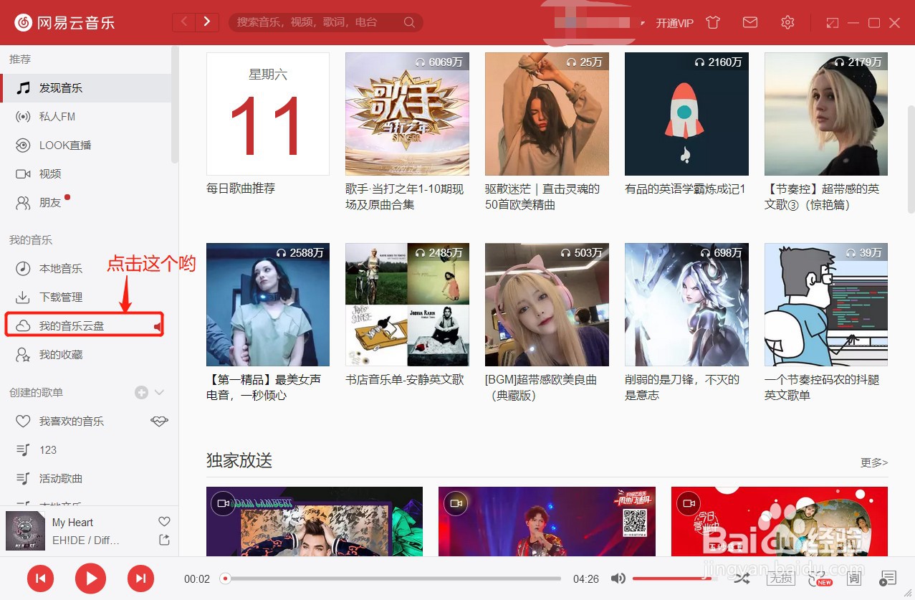Open the playlist named 123
The image size is (915, 600).
point(86,449)
